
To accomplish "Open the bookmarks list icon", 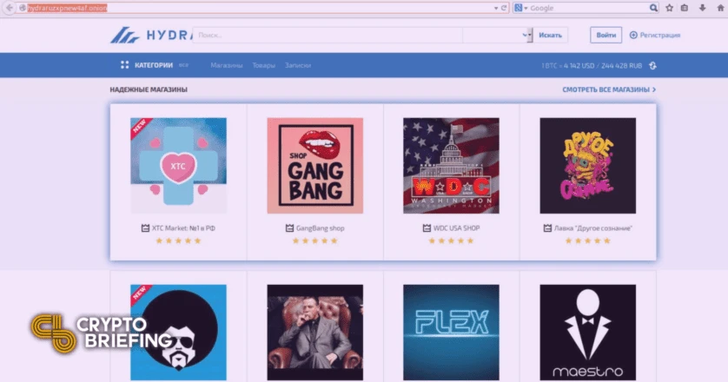I will pyautogui.click(x=685, y=8).
